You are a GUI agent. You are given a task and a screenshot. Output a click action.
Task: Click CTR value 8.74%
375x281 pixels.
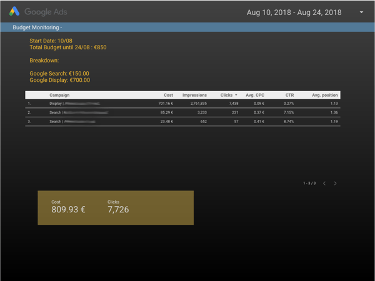pyautogui.click(x=289, y=122)
